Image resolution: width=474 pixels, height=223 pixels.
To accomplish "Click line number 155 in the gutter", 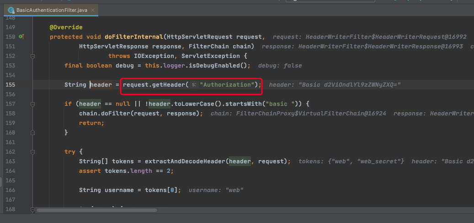I will tap(10, 85).
